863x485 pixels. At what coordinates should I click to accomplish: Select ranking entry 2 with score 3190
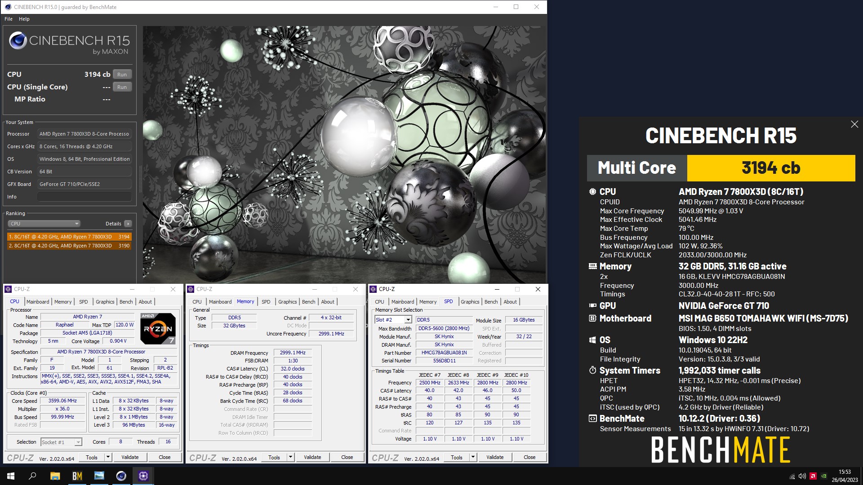[69, 246]
